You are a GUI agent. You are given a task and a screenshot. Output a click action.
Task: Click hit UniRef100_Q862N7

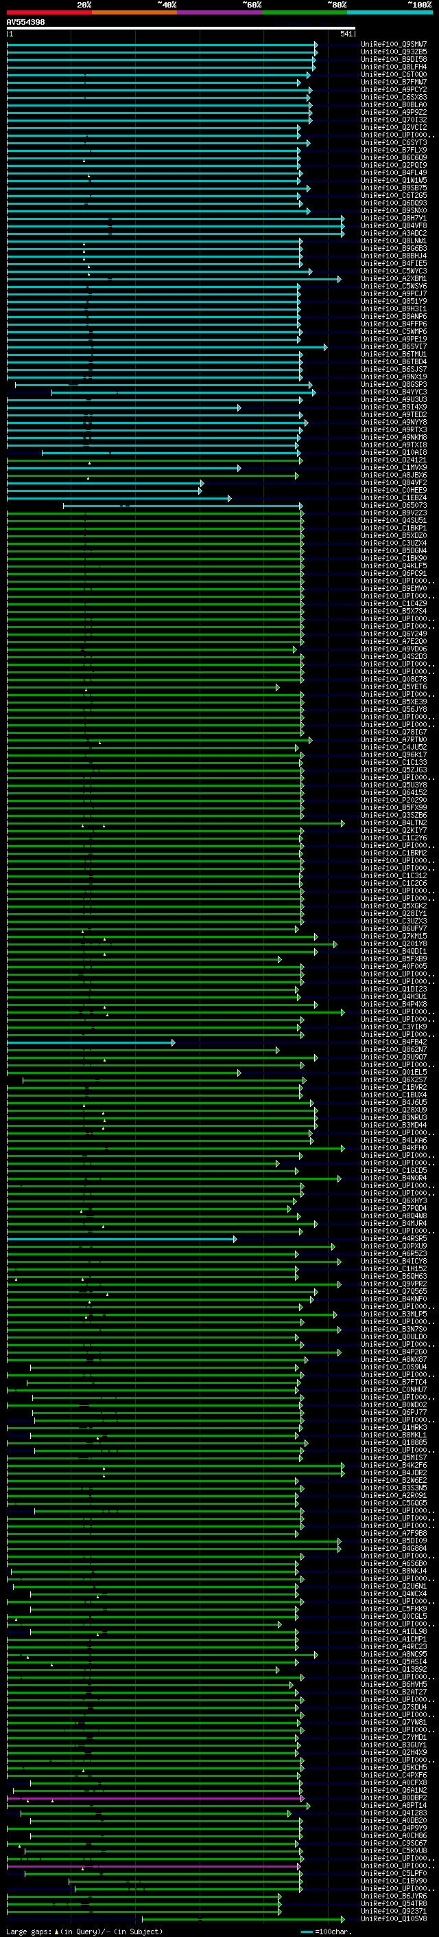[394, 1050]
